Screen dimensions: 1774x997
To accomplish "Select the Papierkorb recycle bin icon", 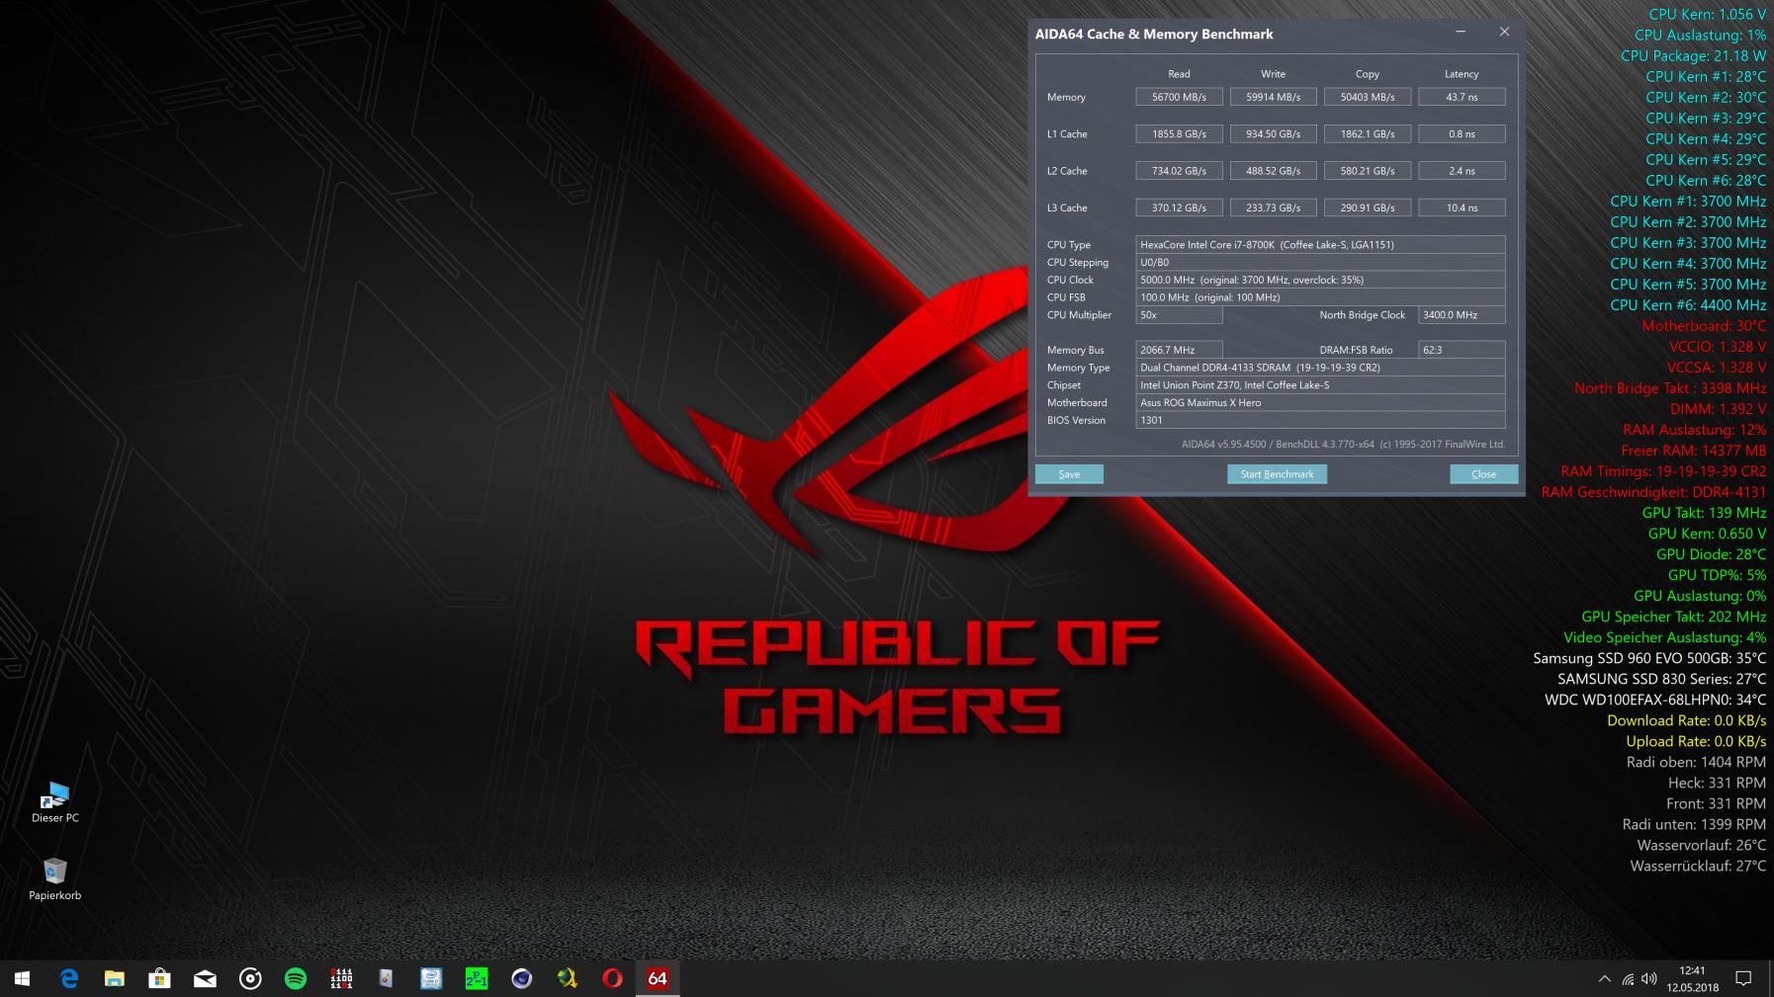I will (x=55, y=878).
